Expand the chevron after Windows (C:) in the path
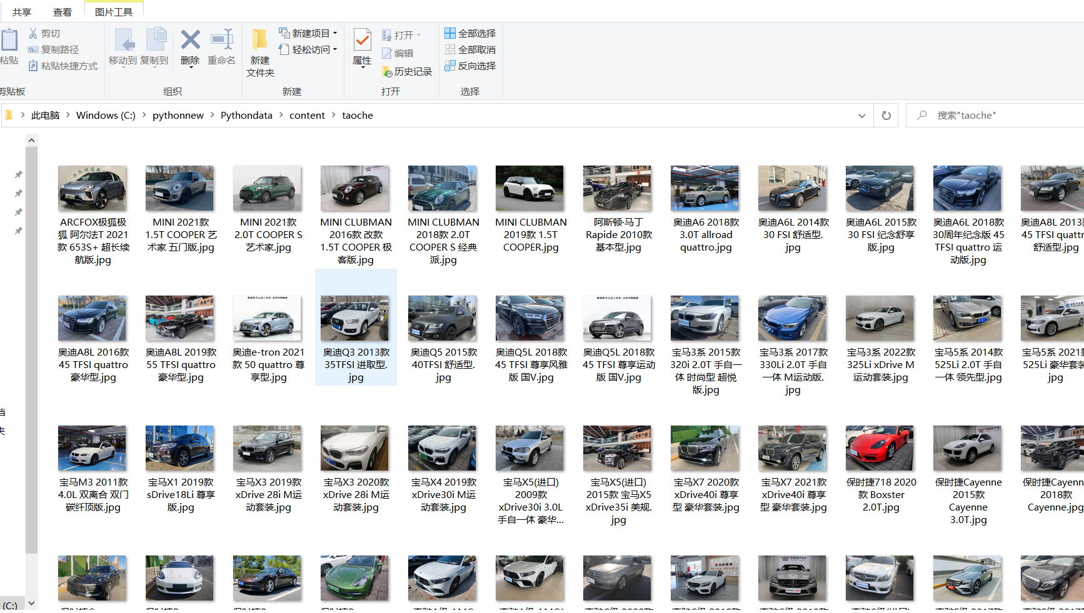This screenshot has height=613, width=1084. coord(144,115)
